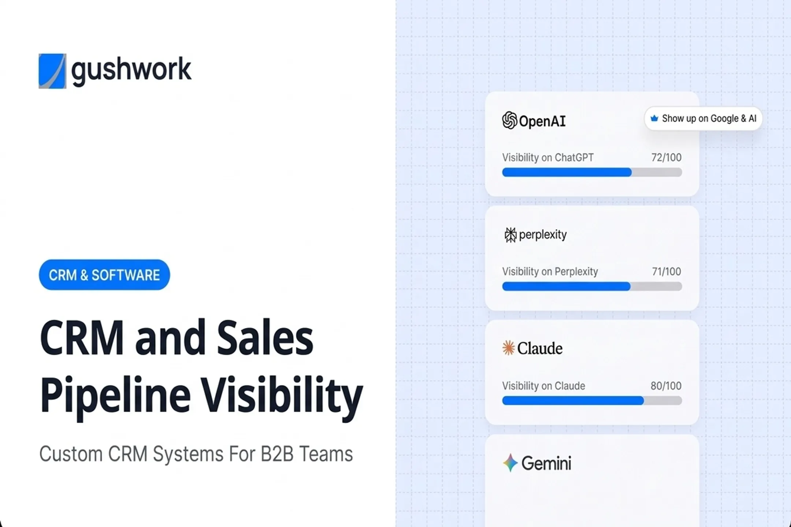This screenshot has height=527, width=791.
Task: Select the CRM & SOFTWARE tag
Action: click(x=104, y=275)
